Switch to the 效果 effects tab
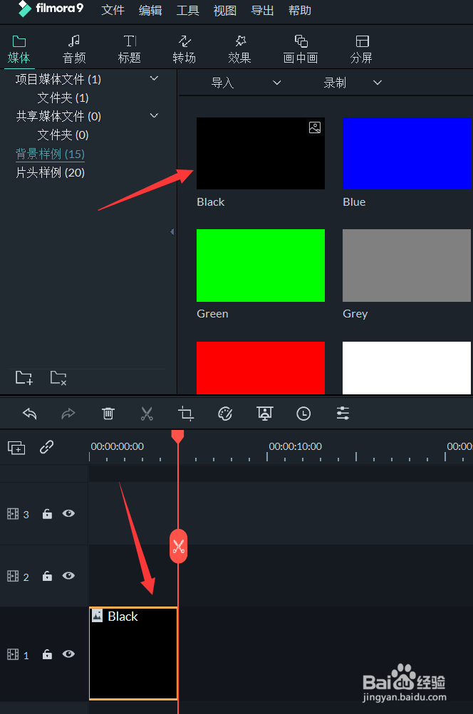This screenshot has width=473, height=714. (x=239, y=49)
